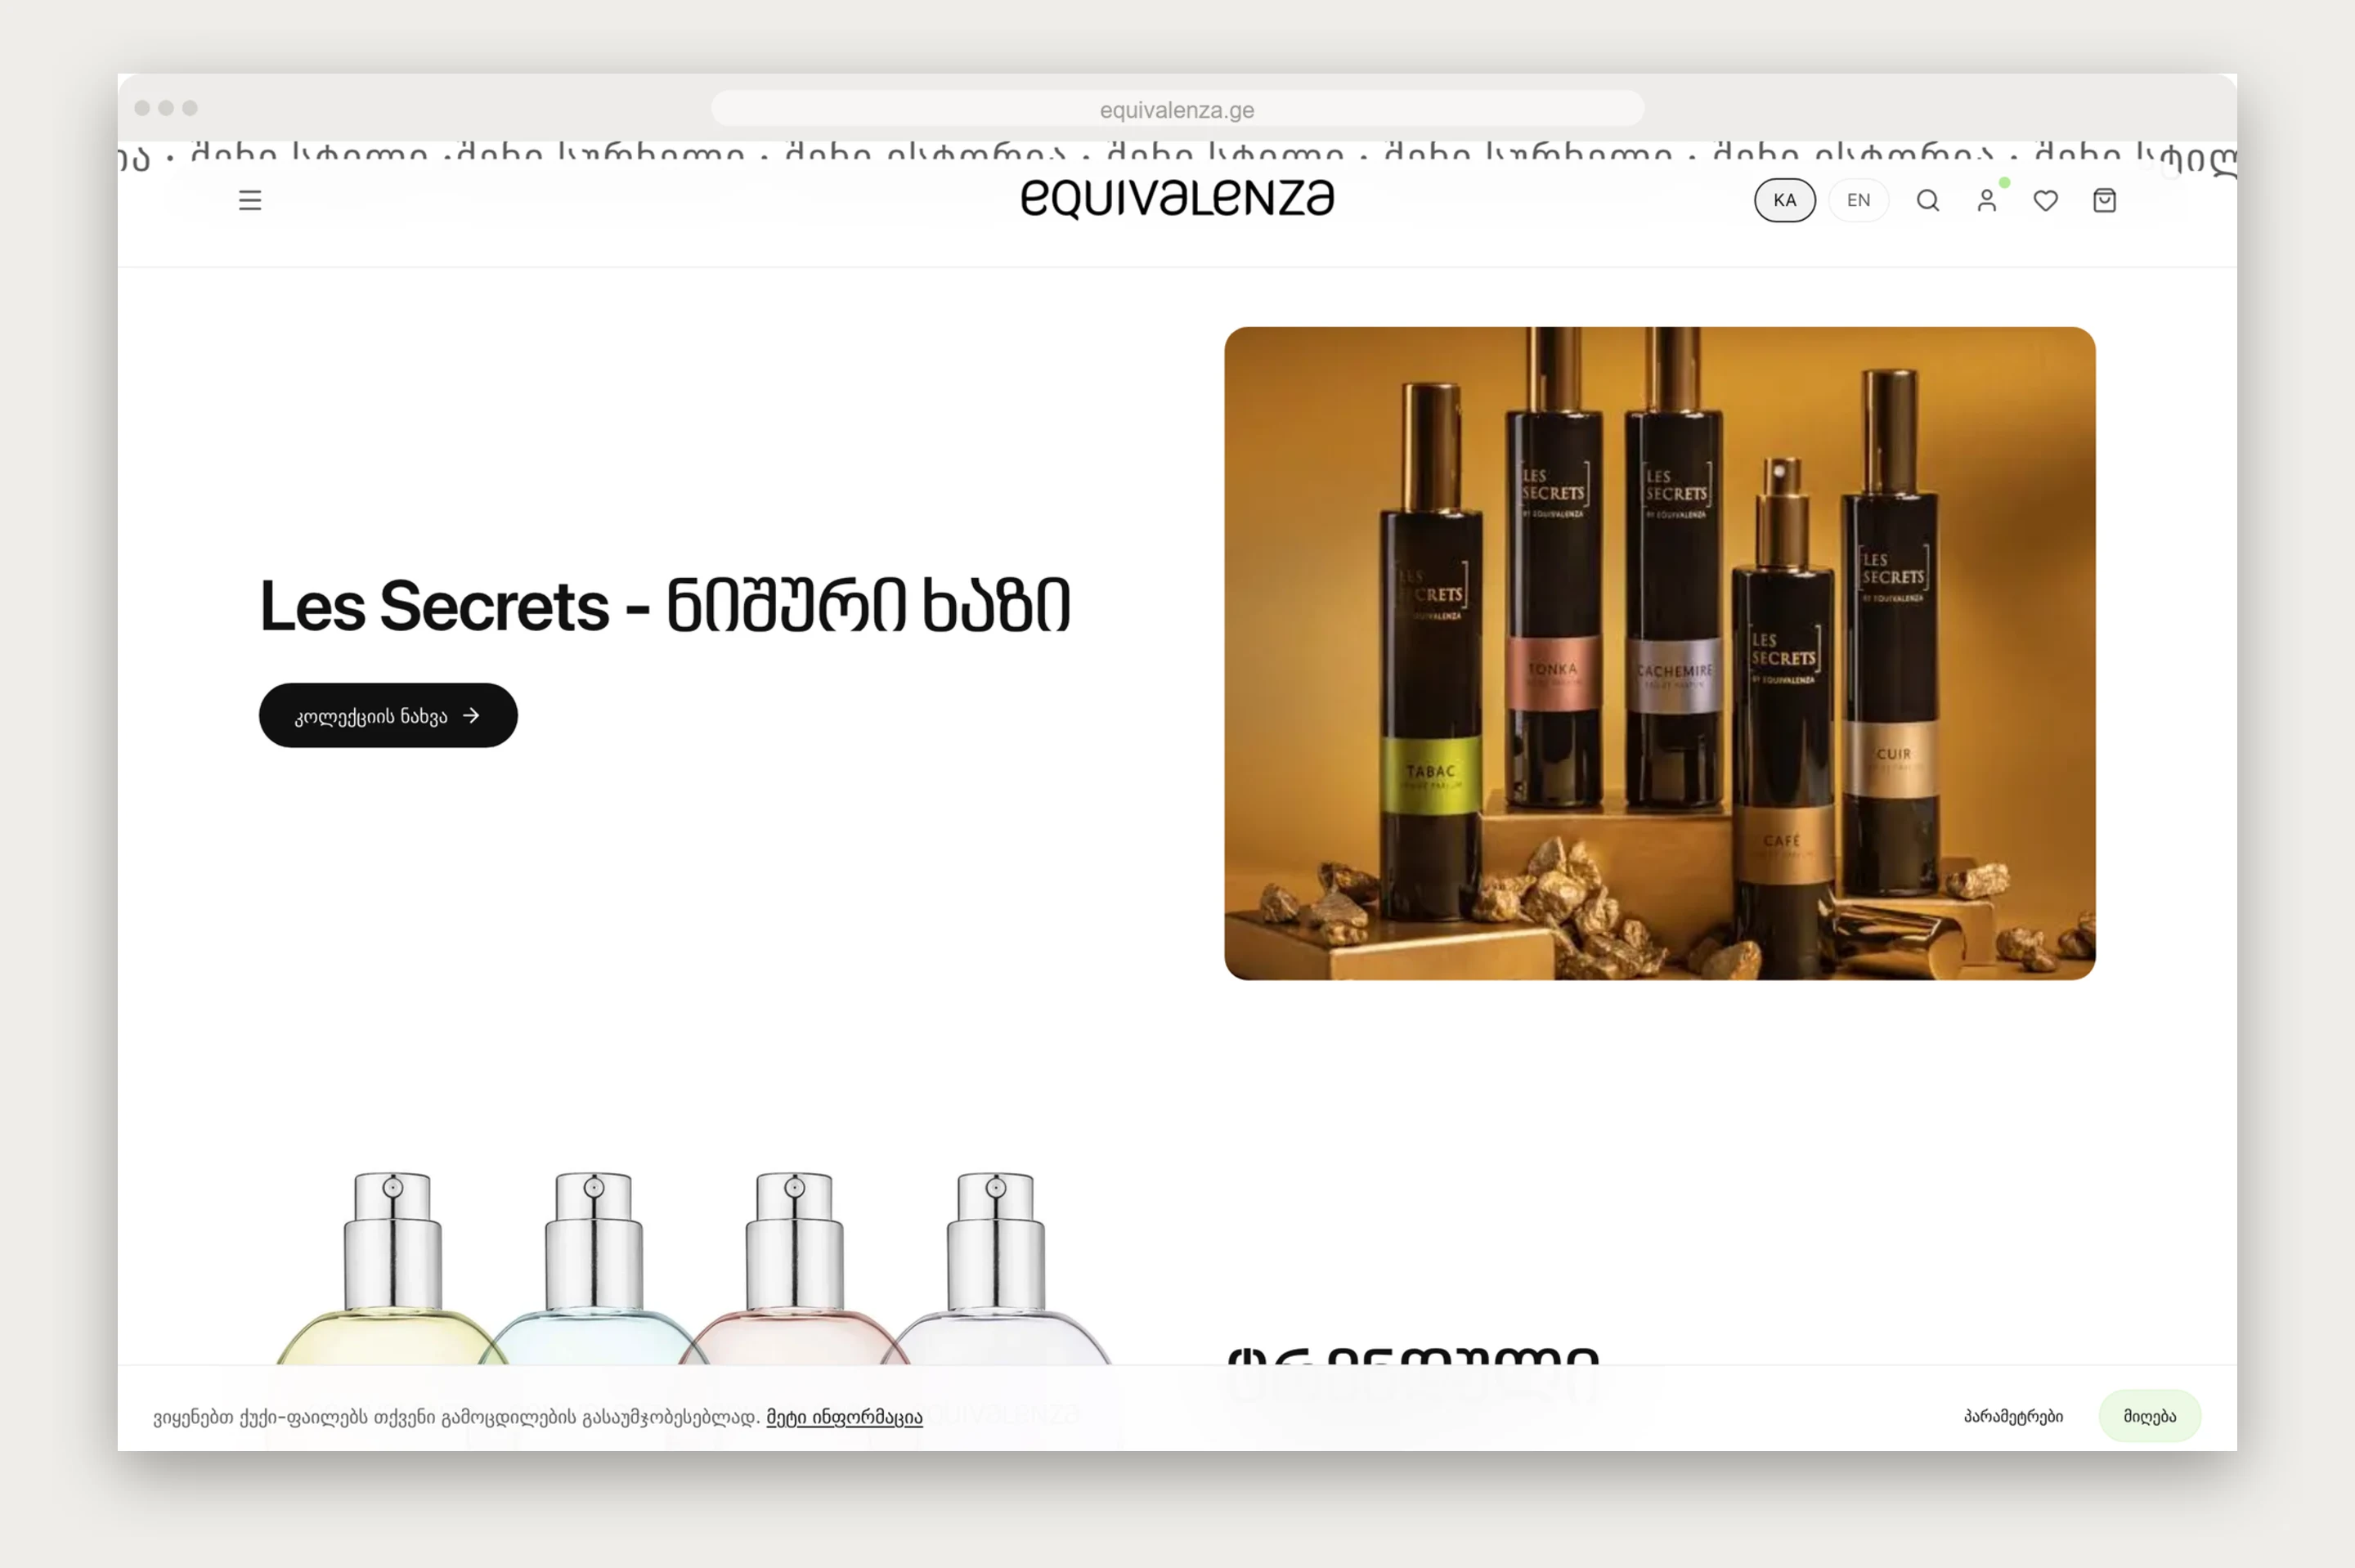The image size is (2355, 1568).
Task: View the wishlist heart icon
Action: coord(2046,201)
